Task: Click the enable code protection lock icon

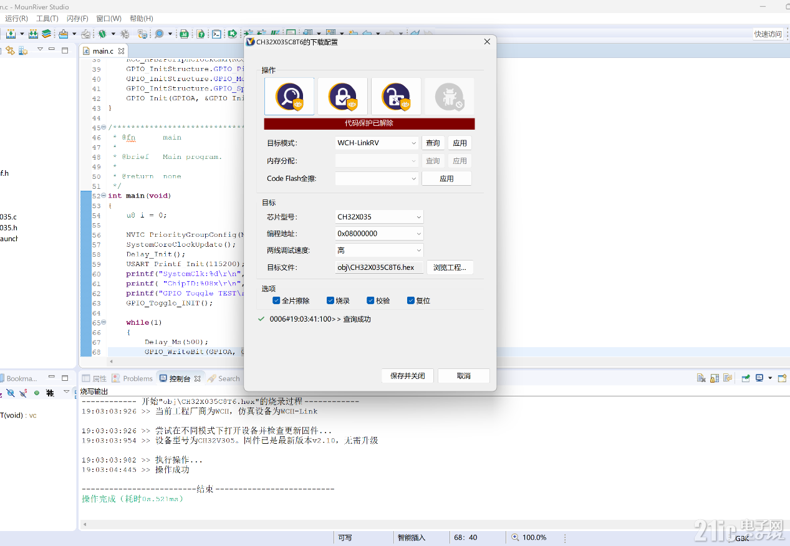Action: pyautogui.click(x=342, y=97)
